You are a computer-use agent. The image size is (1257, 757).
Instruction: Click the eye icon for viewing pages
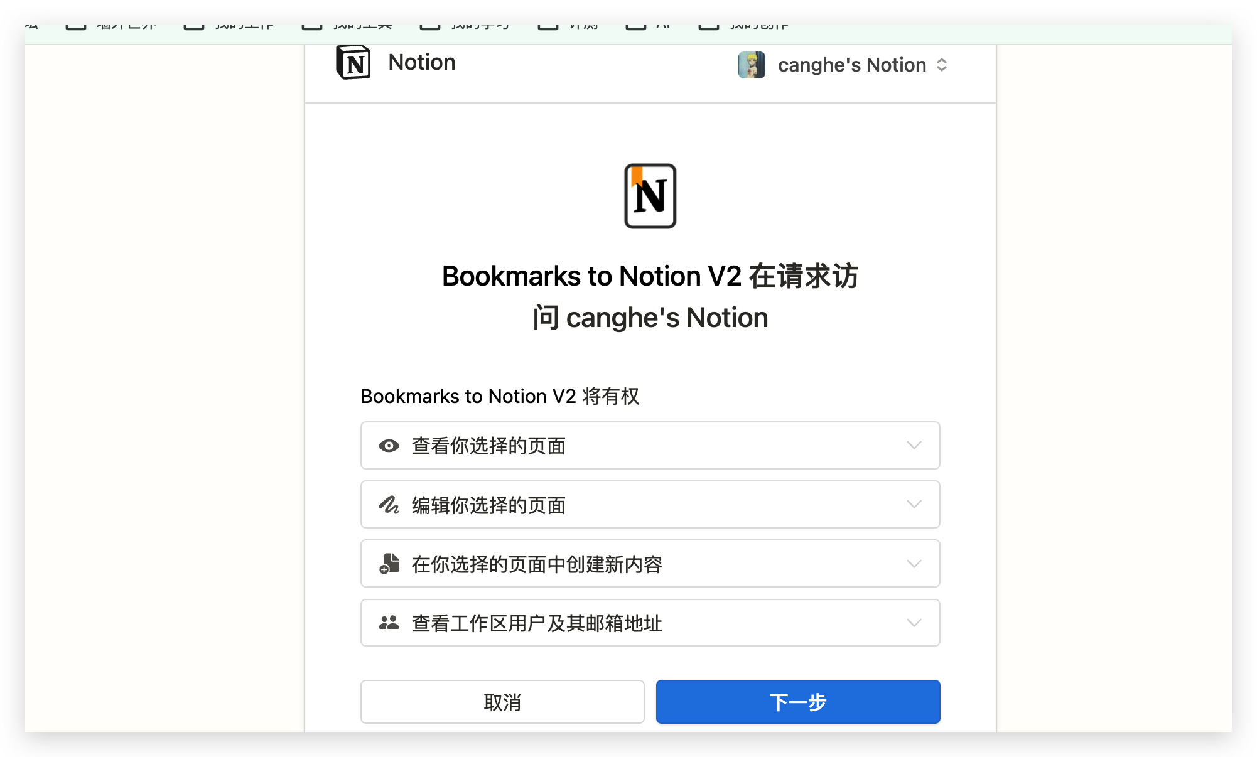389,446
